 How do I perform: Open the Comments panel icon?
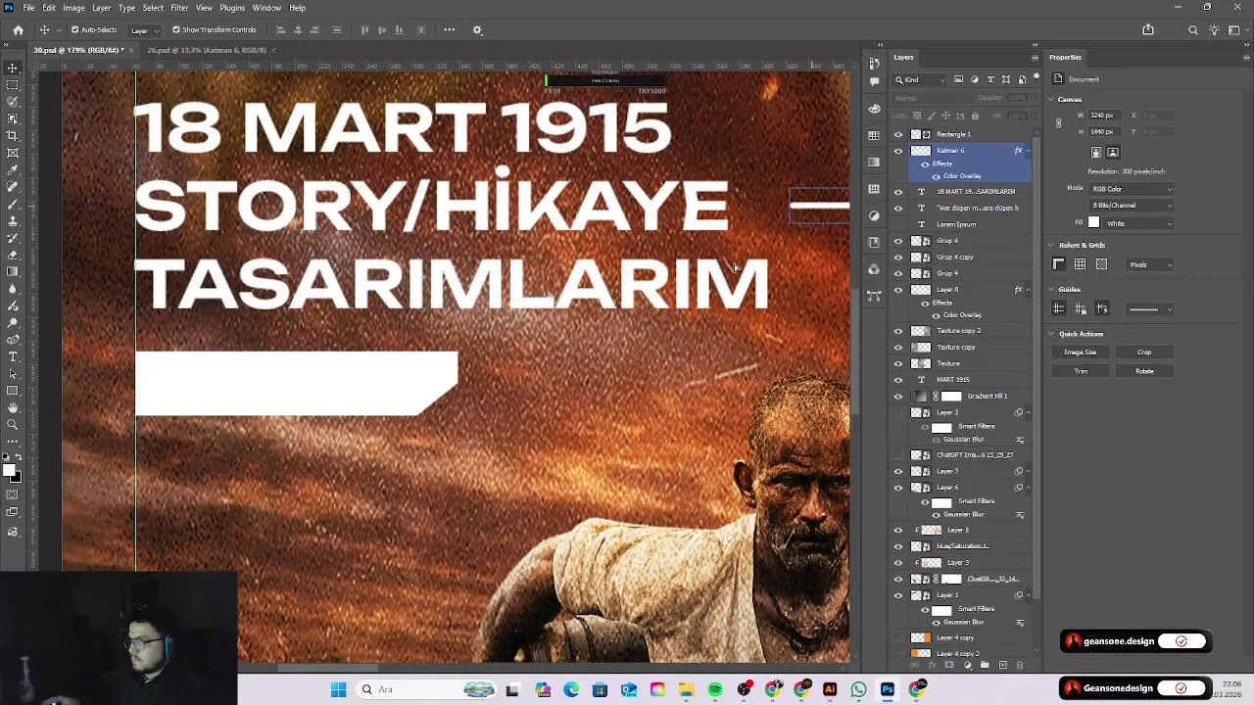[x=874, y=82]
